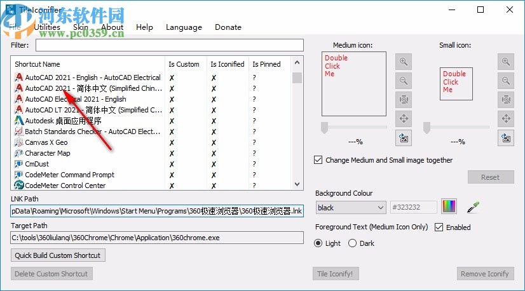Select the CodeMeter Command Prompt shortcut
The width and height of the screenshot is (525, 291).
tap(70, 175)
